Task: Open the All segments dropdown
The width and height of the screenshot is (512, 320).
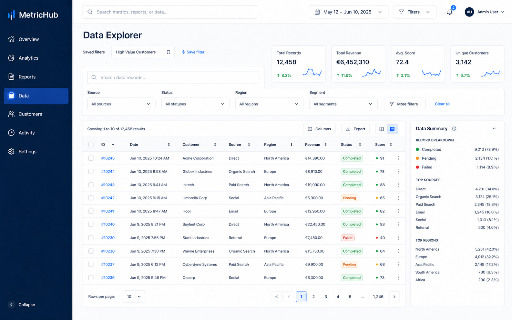Action: click(x=343, y=104)
